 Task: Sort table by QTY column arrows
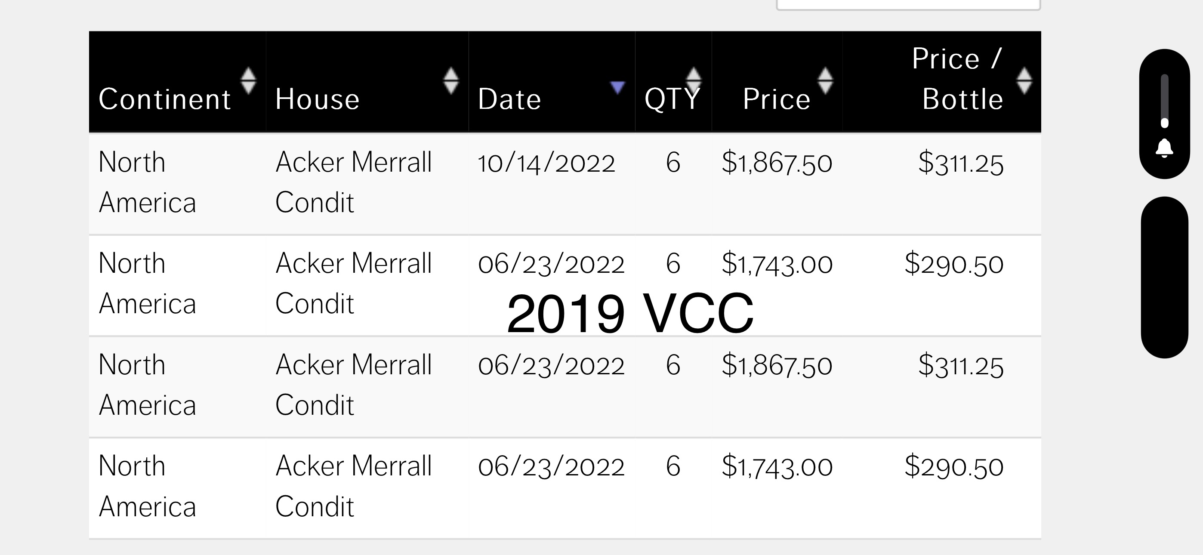[x=693, y=81]
